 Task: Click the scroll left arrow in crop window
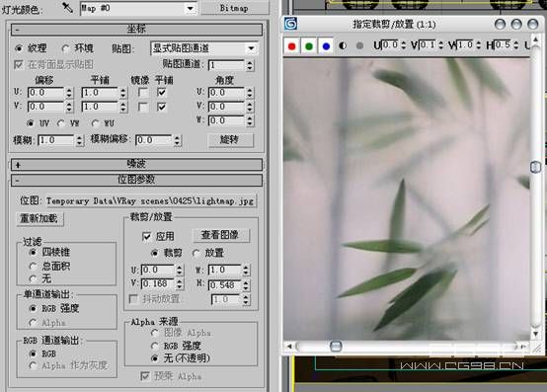pyautogui.click(x=289, y=347)
